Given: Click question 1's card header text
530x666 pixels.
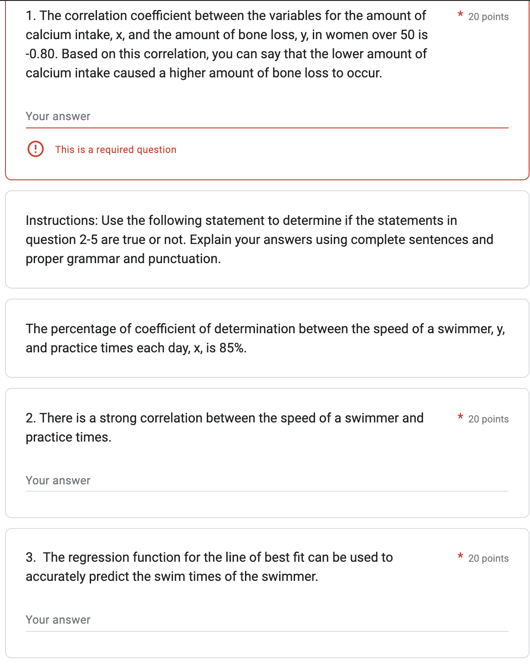Looking at the screenshot, I should click(225, 44).
